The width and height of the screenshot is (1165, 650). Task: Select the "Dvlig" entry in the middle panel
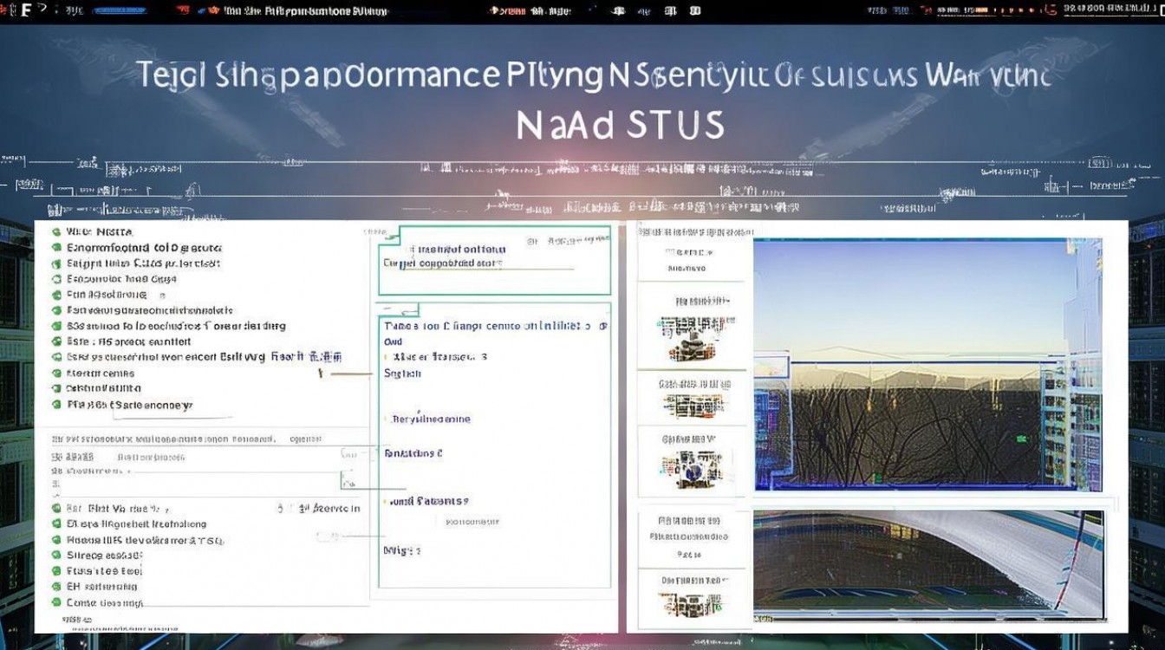click(401, 550)
